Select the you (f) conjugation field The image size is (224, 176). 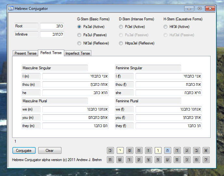pos(169,118)
